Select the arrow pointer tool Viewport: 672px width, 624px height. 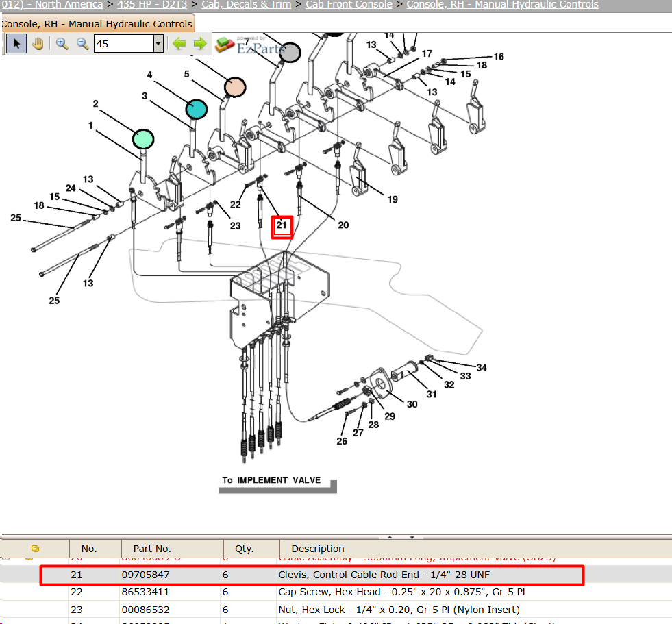click(16, 44)
